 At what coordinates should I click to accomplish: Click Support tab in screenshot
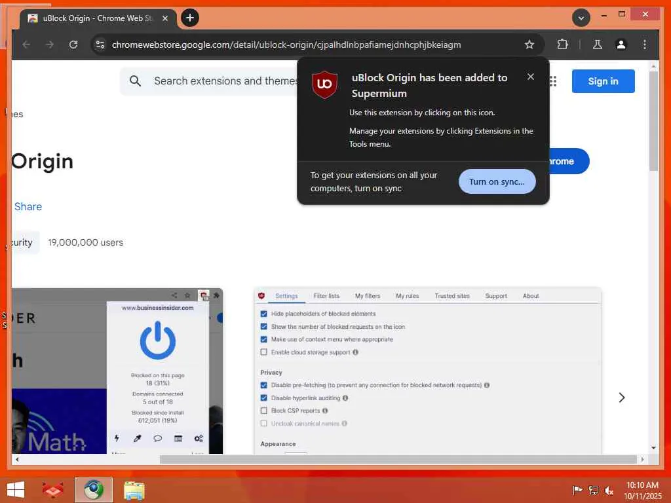[496, 296]
